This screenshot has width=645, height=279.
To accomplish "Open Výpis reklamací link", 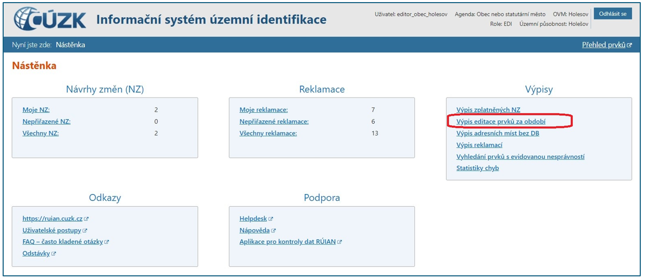I will pos(479,145).
